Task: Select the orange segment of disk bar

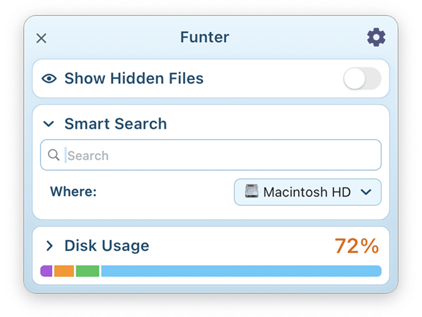Action: click(64, 271)
